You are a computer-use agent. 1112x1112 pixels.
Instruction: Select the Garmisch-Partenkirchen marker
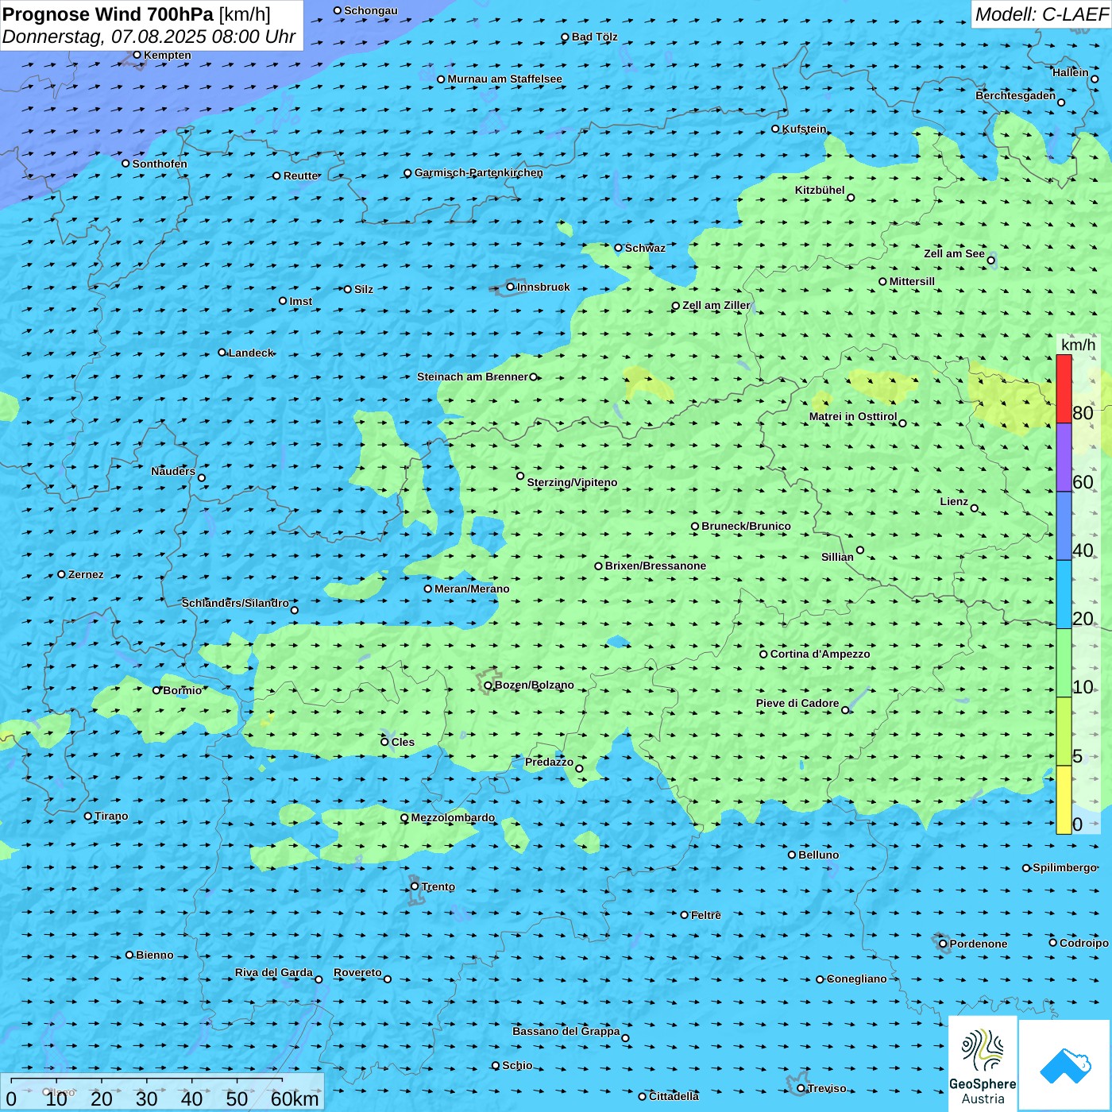[407, 173]
